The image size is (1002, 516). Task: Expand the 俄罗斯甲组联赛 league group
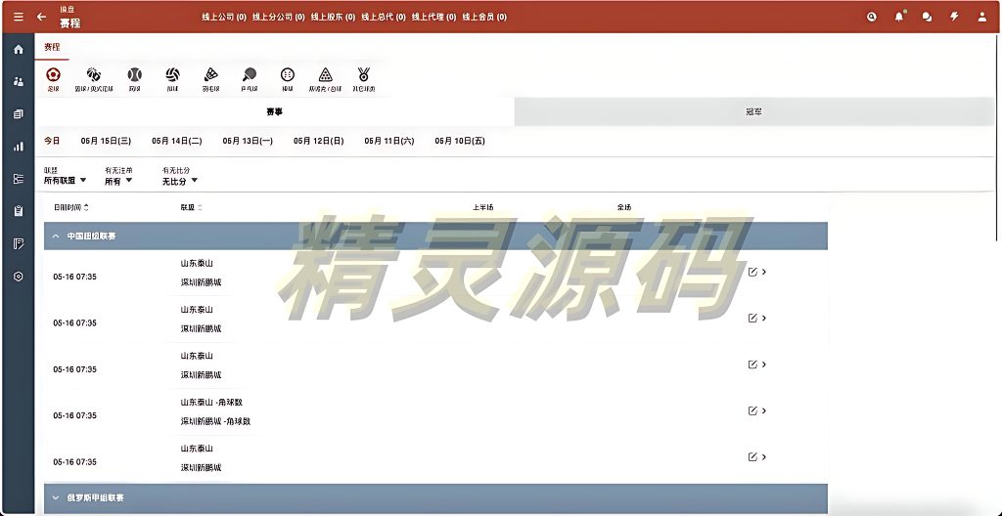(x=56, y=497)
